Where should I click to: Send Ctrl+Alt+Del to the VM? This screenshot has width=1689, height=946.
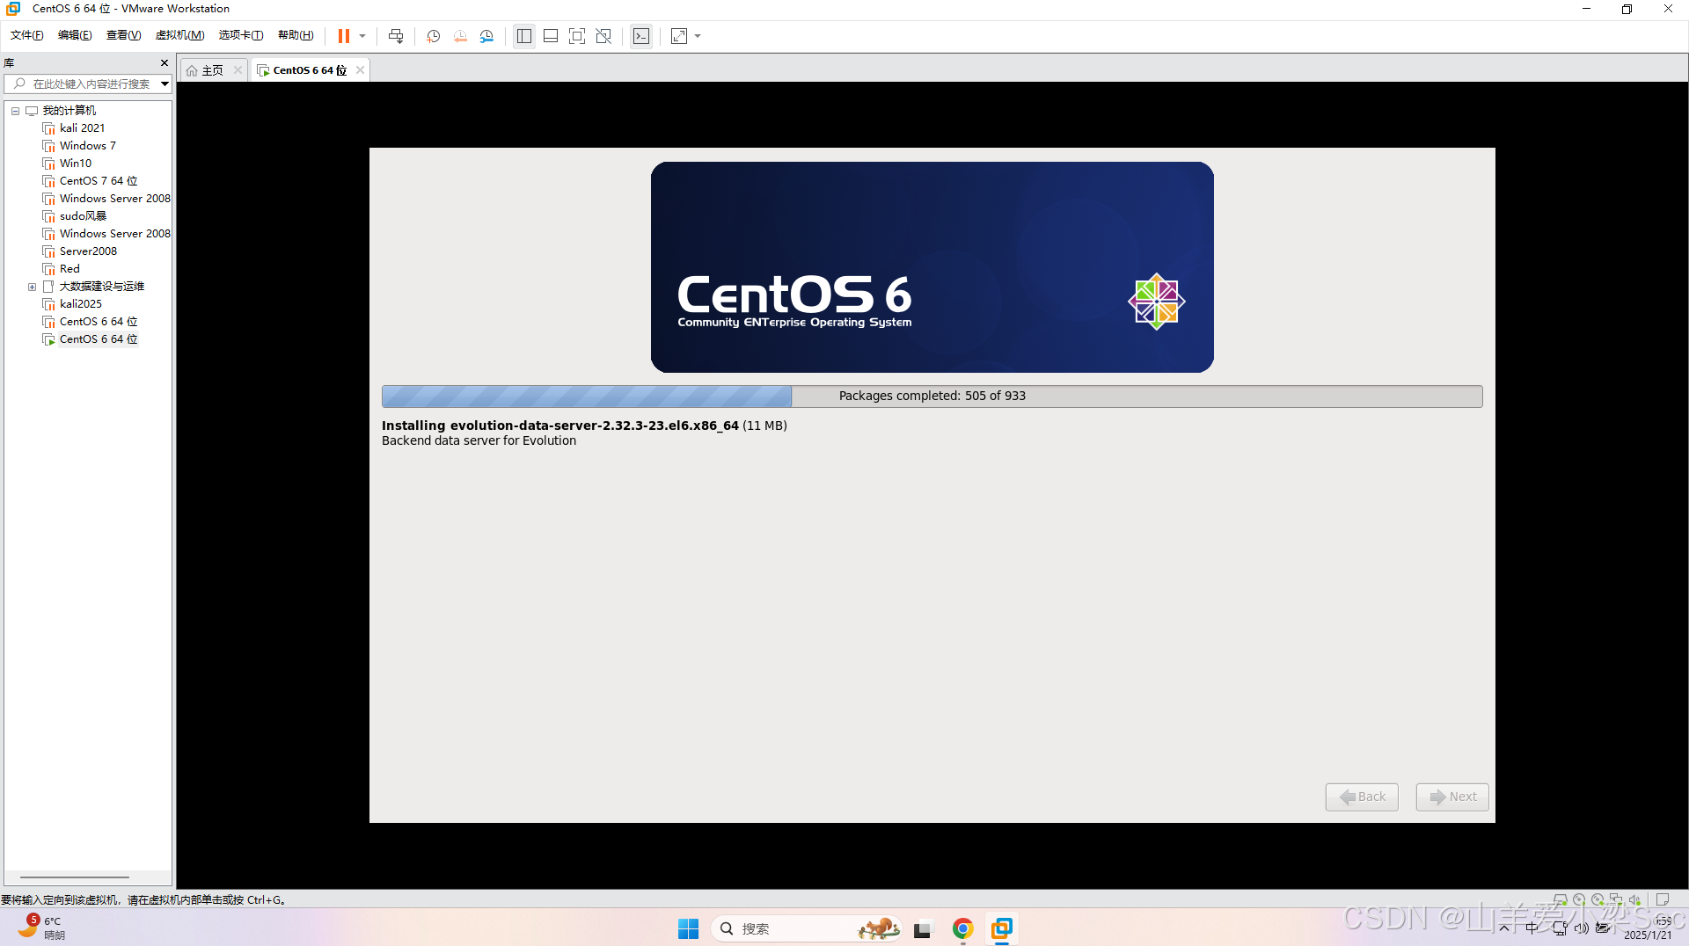[396, 36]
